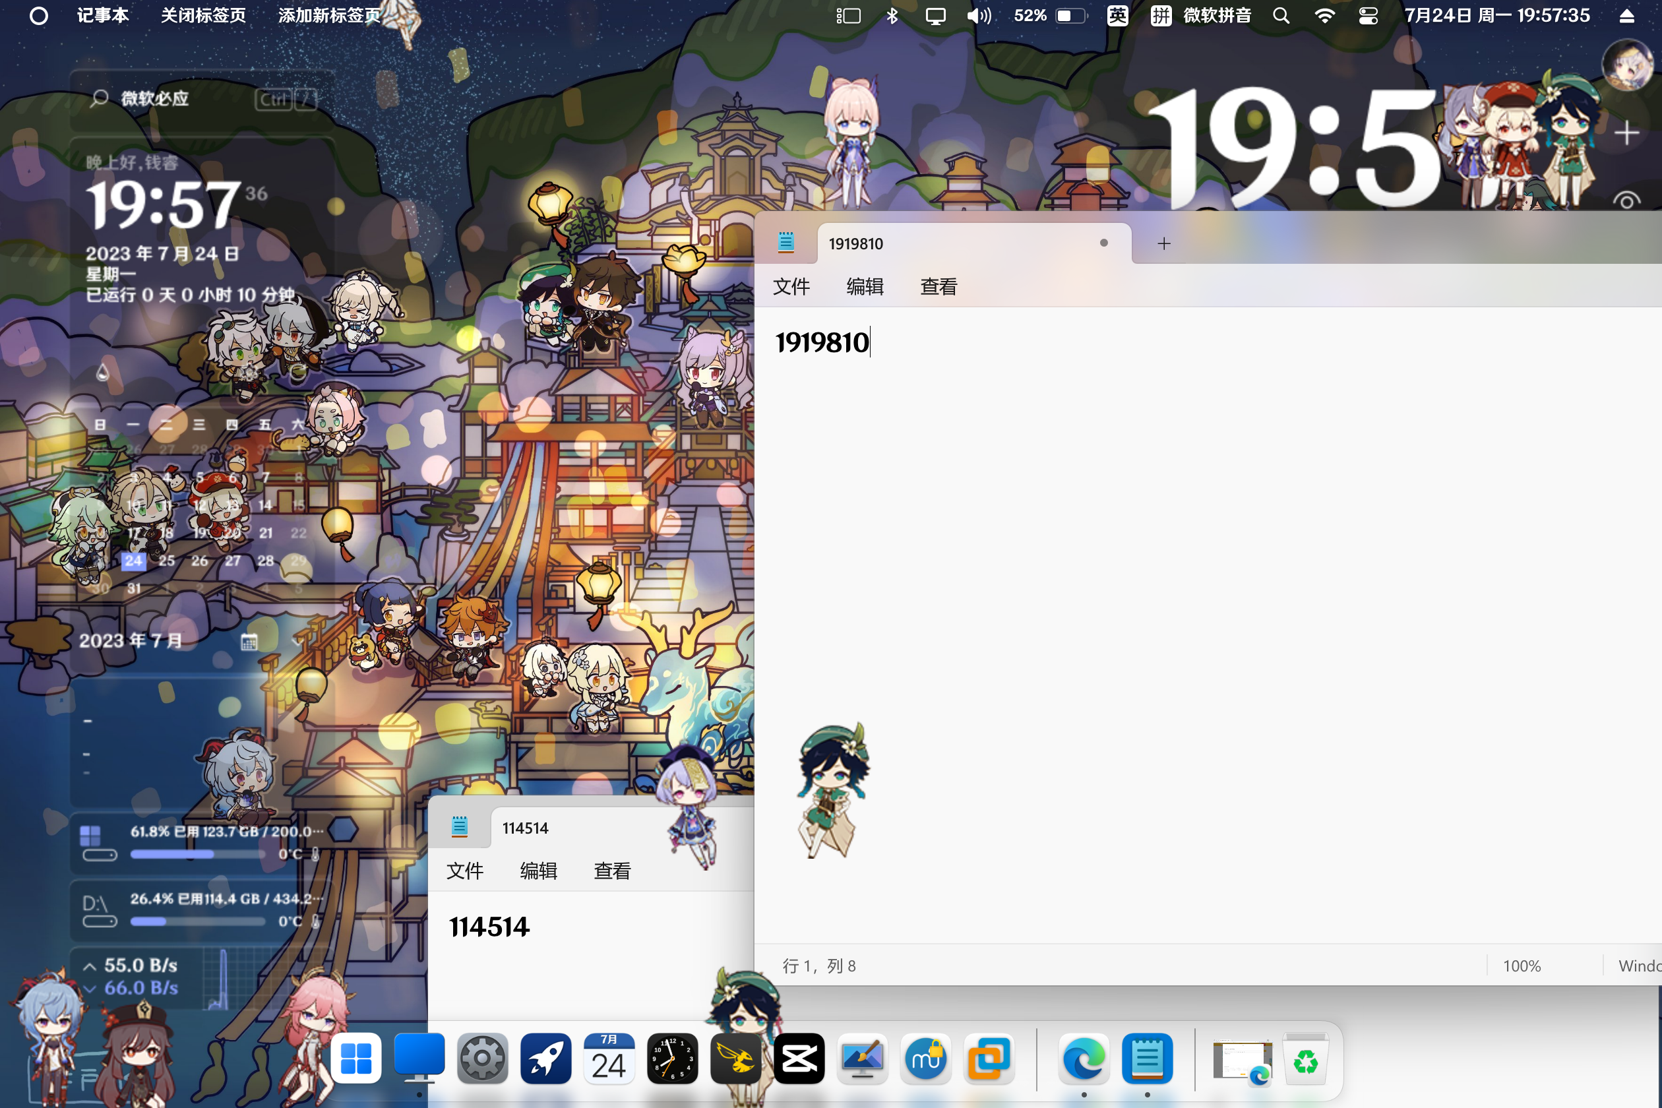Open task view icon in top bar

pos(848,16)
